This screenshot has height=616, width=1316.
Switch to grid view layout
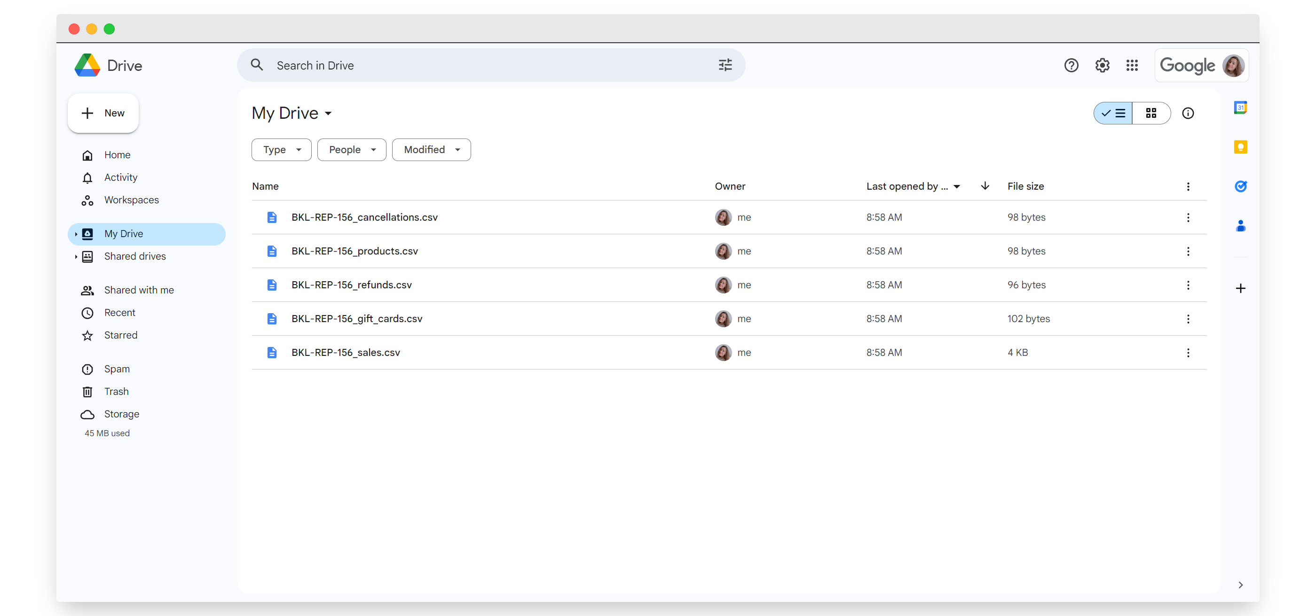tap(1152, 113)
